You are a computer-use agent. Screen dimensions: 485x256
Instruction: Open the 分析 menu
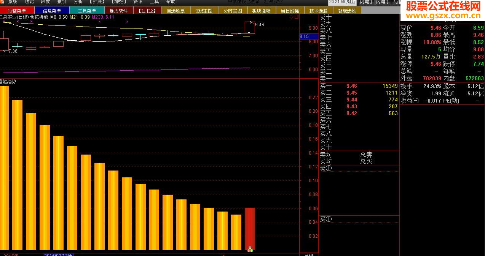78,2
